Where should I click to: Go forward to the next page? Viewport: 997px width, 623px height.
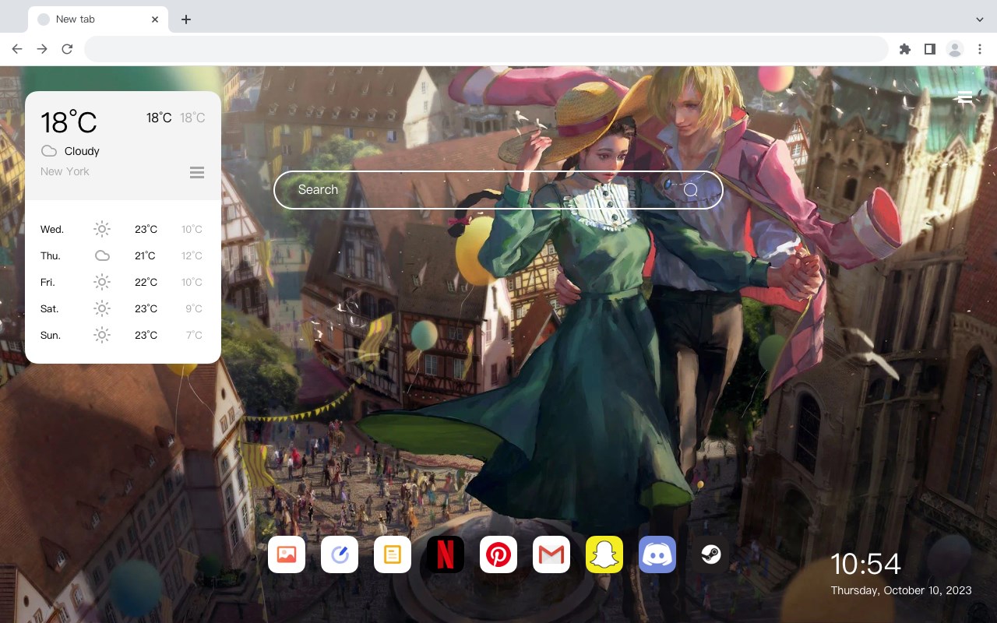coord(42,49)
